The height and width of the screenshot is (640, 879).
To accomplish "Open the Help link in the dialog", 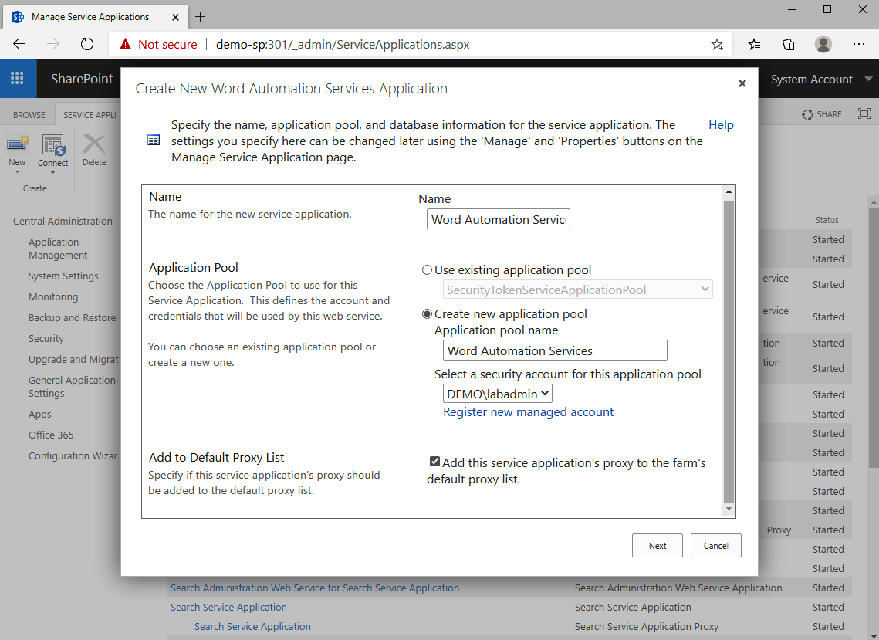I will point(721,124).
